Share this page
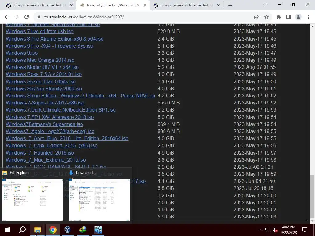This screenshot has height=236, width=315. (257, 17)
